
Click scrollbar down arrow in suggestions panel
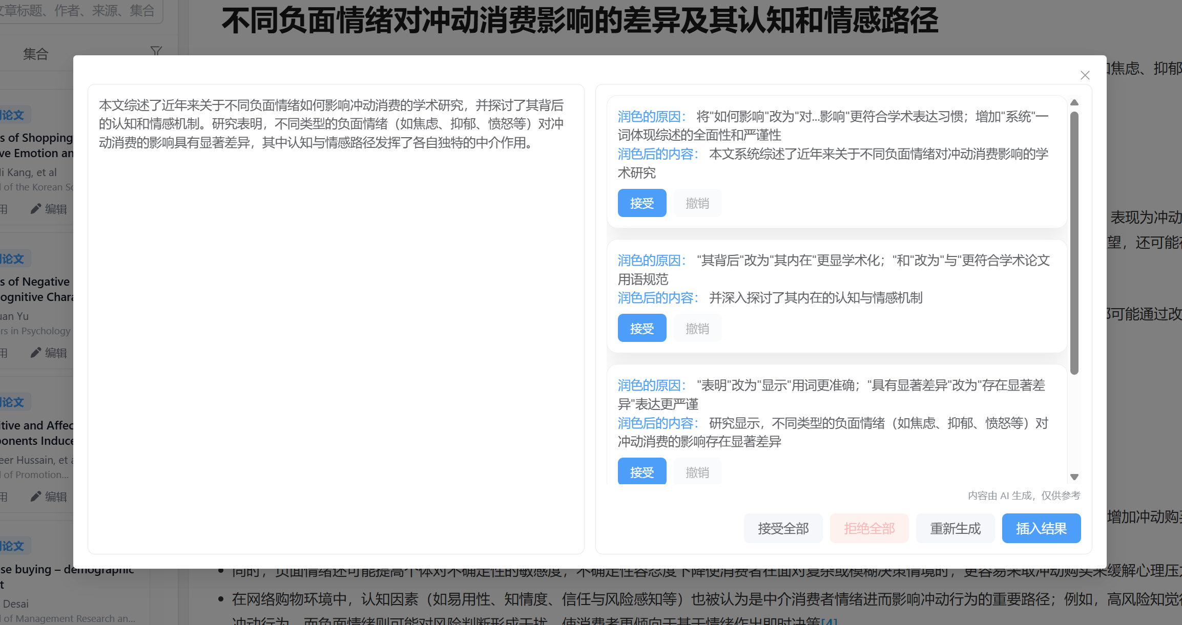(x=1074, y=477)
